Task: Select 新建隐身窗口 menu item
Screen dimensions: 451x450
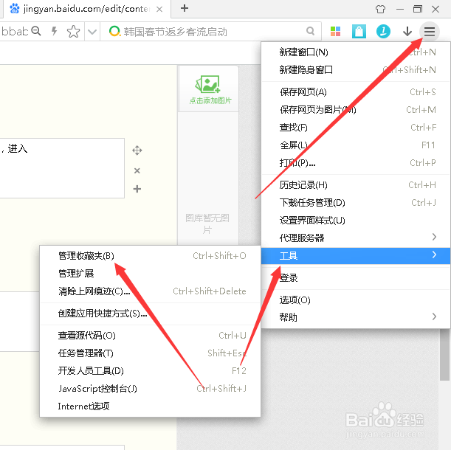Action: (x=356, y=70)
